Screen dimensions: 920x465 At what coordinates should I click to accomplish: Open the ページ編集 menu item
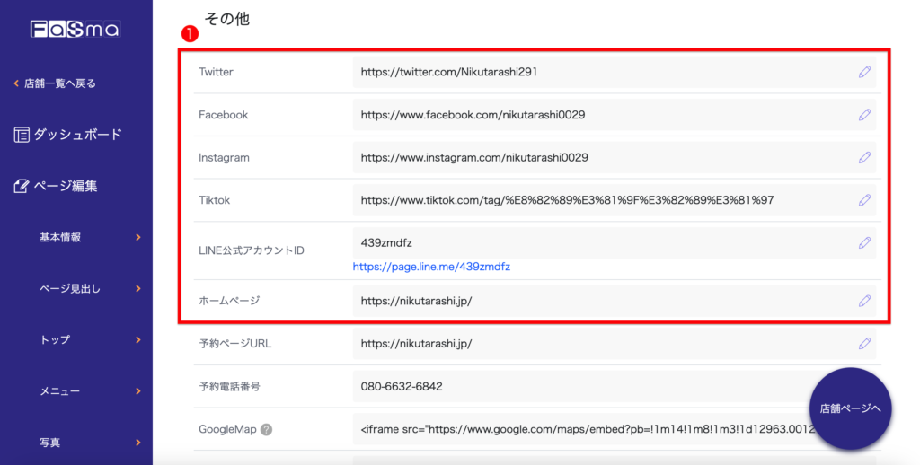click(56, 187)
